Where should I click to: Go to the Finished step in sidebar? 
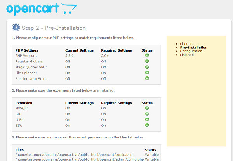coord(187,55)
